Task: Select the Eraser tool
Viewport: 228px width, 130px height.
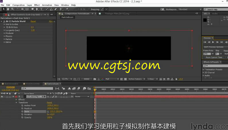Action: [x=56, y=9]
